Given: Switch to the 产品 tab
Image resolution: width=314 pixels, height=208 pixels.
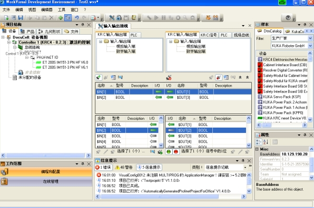Looking at the screenshot, I should 27,32.
